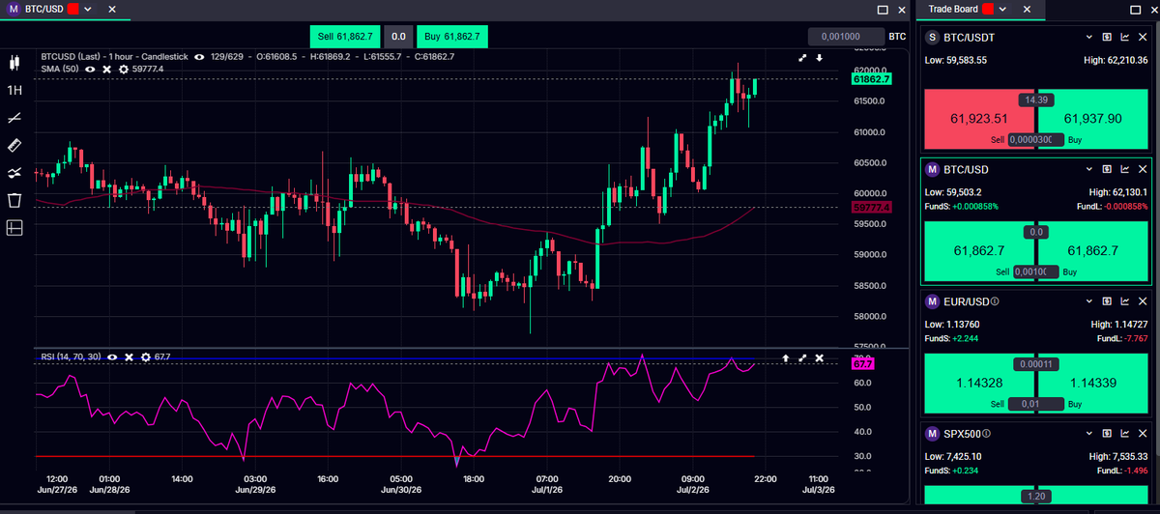
Task: Expand SPX500 card options chevron
Action: (1089, 433)
